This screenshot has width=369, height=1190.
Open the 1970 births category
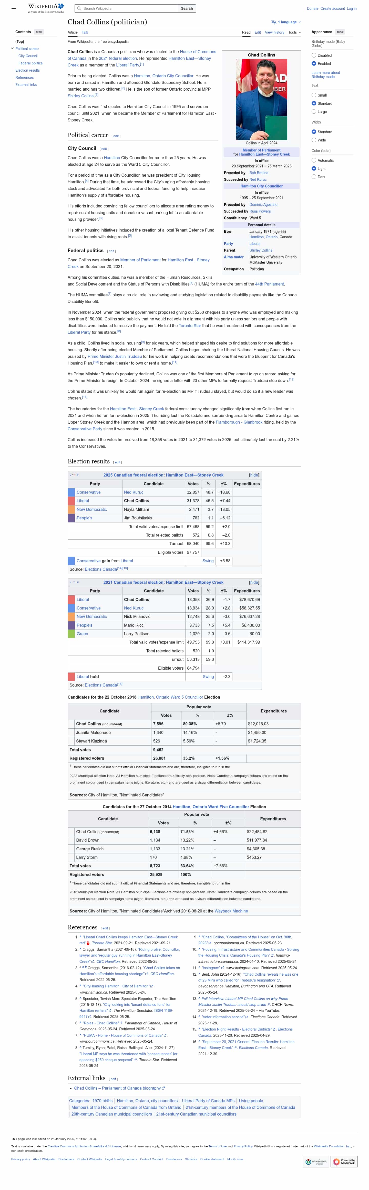102,1101
